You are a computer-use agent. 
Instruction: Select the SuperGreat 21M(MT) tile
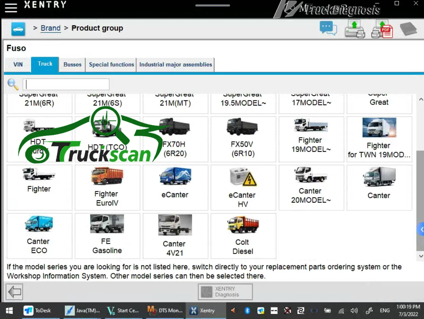click(175, 103)
